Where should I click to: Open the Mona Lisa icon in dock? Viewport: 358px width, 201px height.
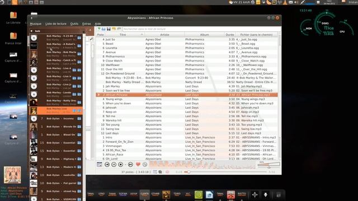tap(166, 195)
